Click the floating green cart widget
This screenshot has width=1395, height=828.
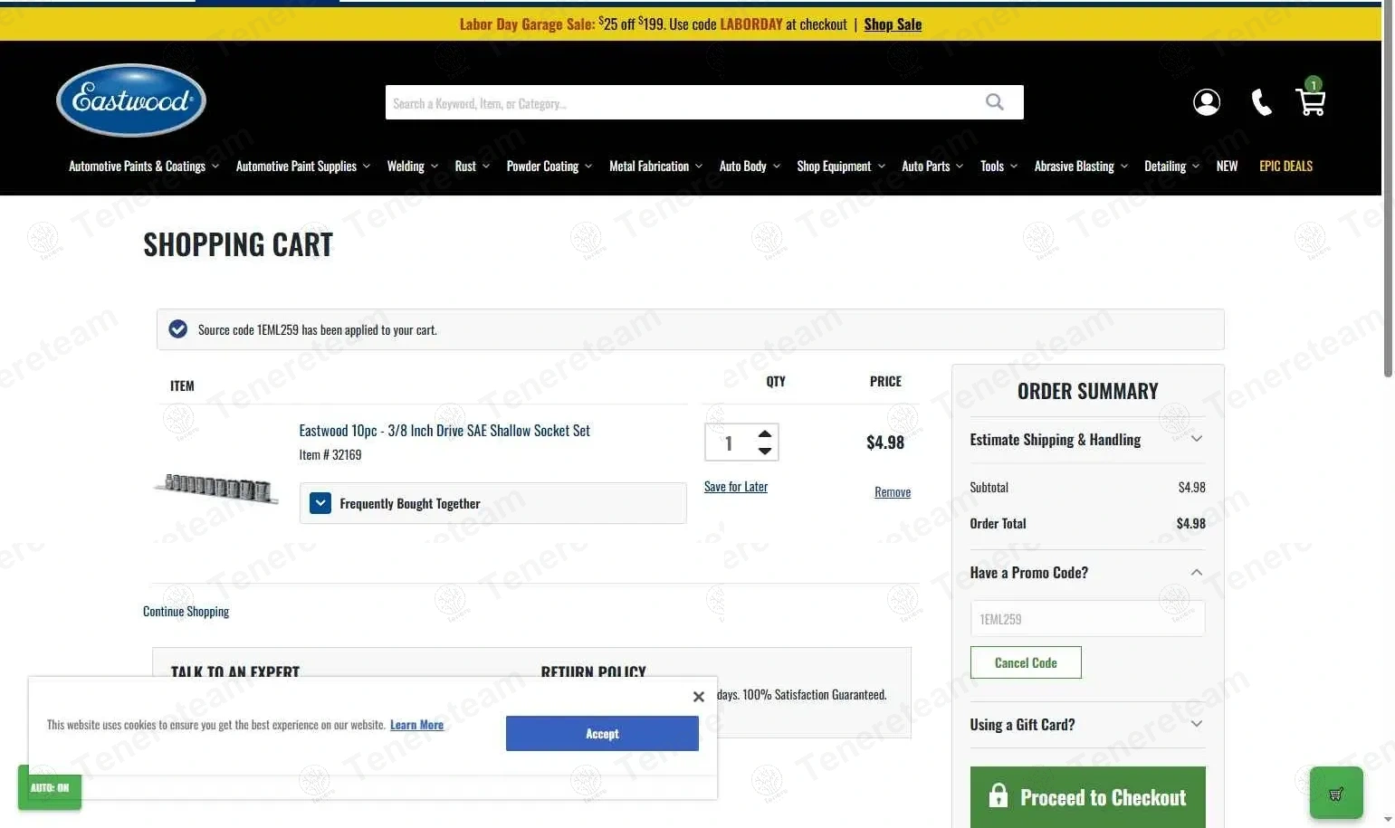coord(1335,794)
